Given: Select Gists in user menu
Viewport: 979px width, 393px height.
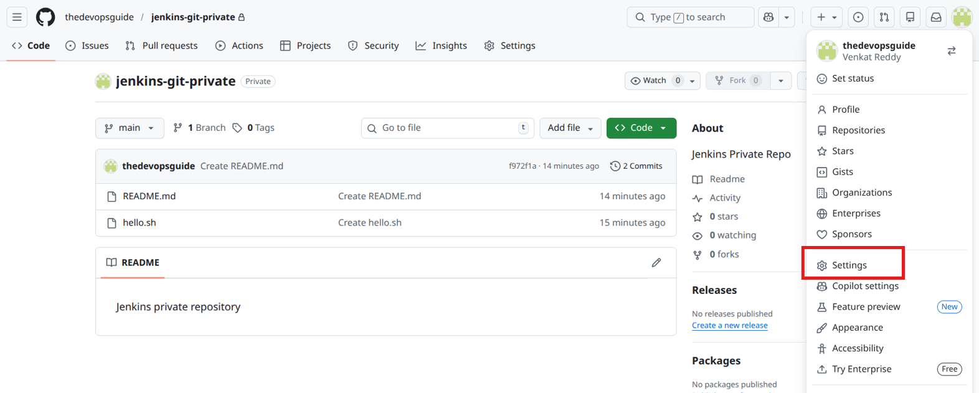Looking at the screenshot, I should coord(889,172).
